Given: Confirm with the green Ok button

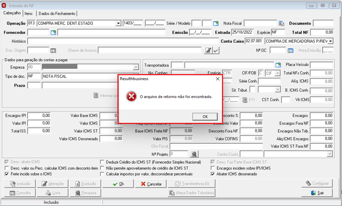Looking at the screenshot, I should click(118, 184).
